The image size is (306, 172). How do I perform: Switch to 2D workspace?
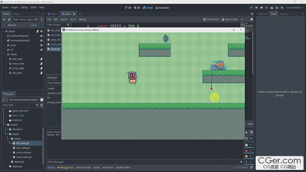128,8
